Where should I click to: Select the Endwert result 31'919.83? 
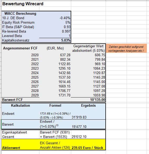coord(79,117)
